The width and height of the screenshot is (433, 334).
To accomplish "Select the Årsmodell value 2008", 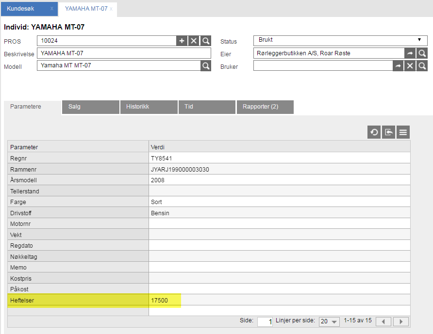I will tap(157, 180).
